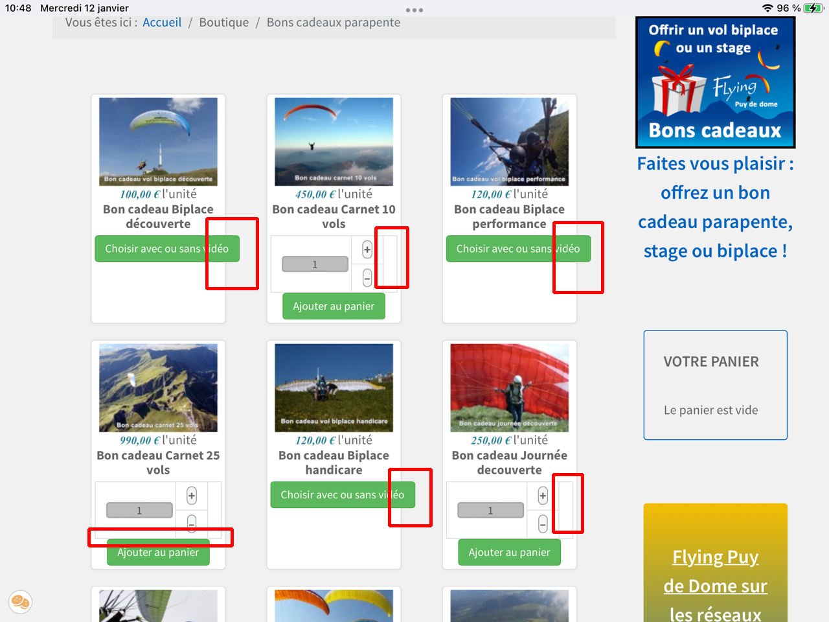
Task: Open Bon cadeau Biplace performance thumbnail
Action: (x=509, y=142)
